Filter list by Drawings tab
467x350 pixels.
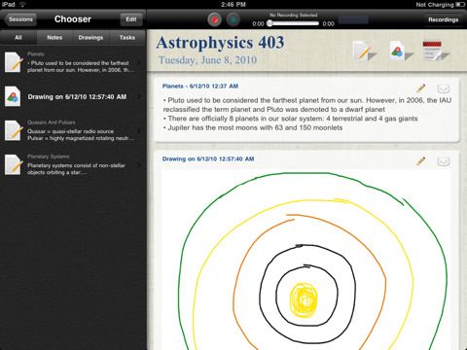click(90, 38)
